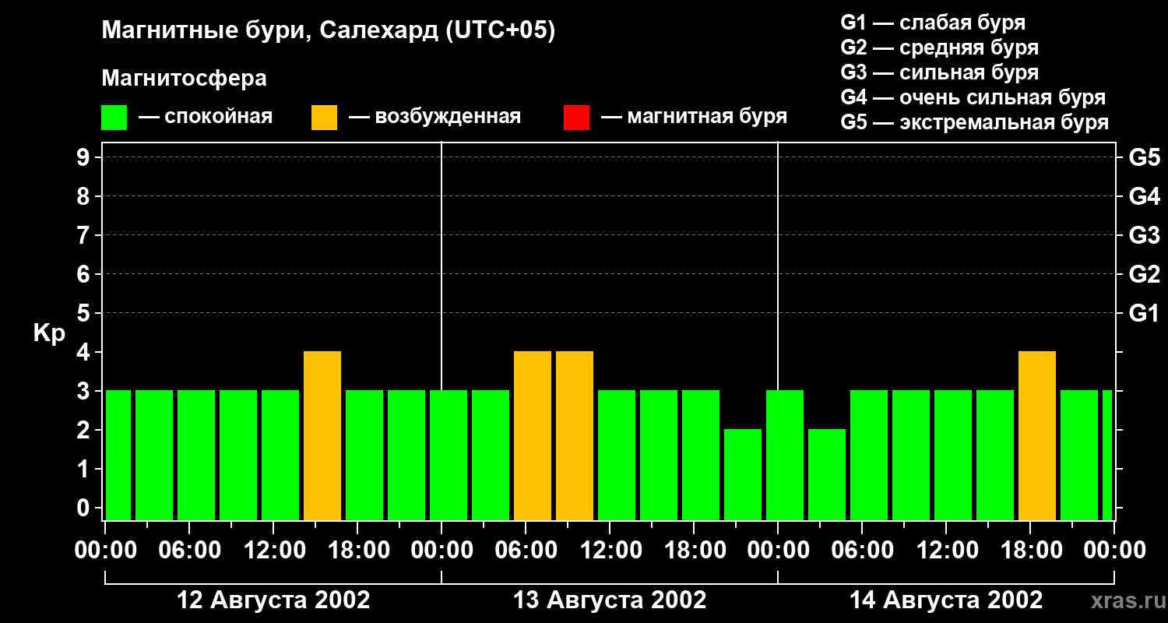Click the '— магнитная буря' legend label
Screen dimensions: 1168x623
click(695, 117)
